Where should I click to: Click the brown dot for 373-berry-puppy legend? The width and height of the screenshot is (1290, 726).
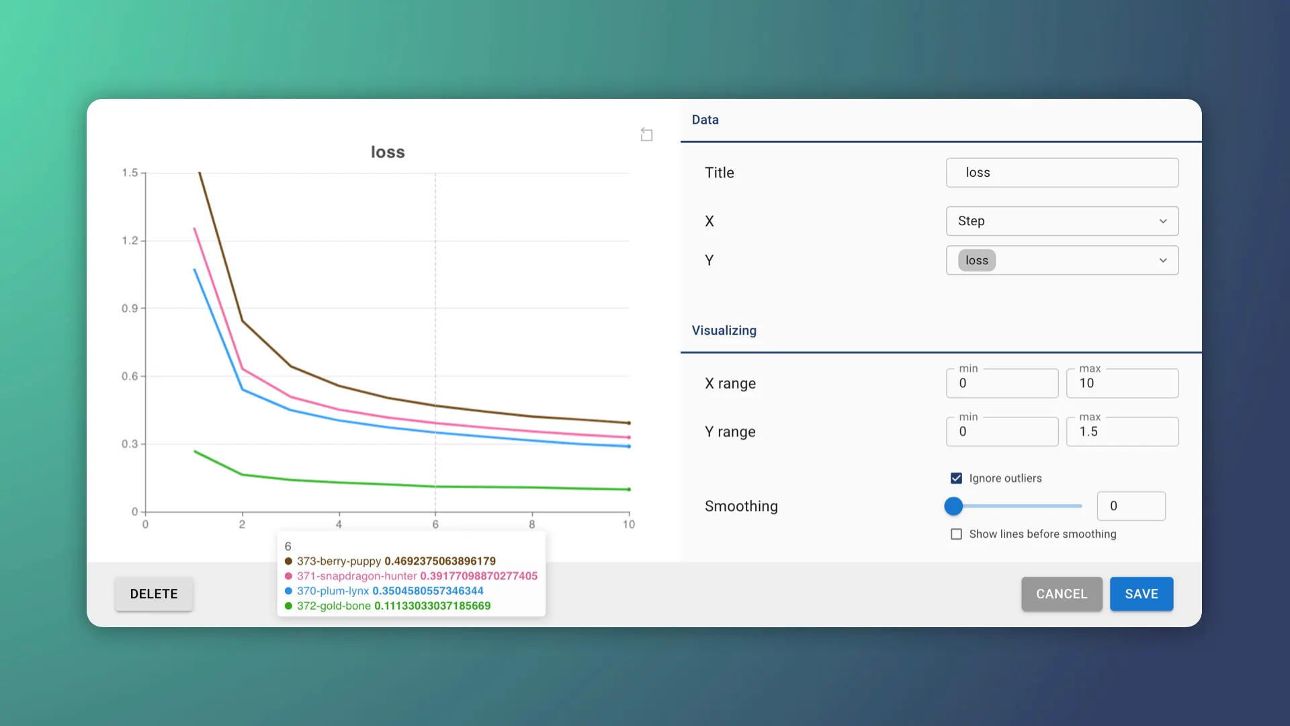point(288,561)
